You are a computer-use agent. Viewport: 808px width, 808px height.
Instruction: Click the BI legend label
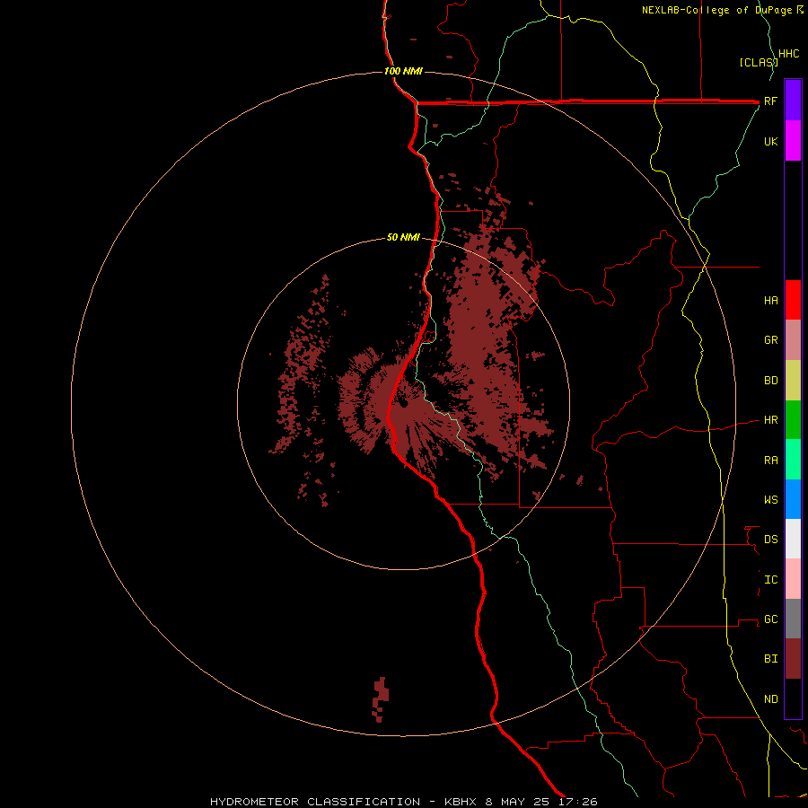771,659
